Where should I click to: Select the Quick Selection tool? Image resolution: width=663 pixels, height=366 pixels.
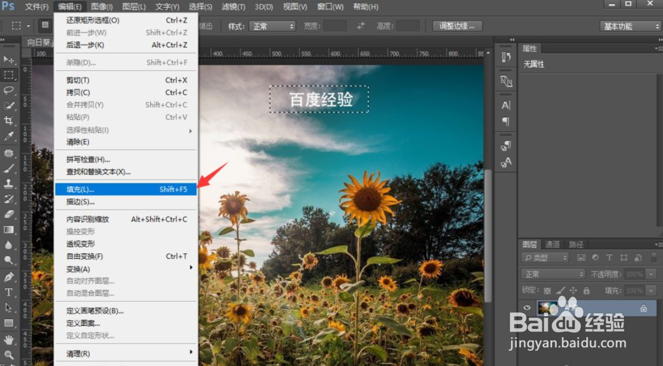[x=8, y=105]
